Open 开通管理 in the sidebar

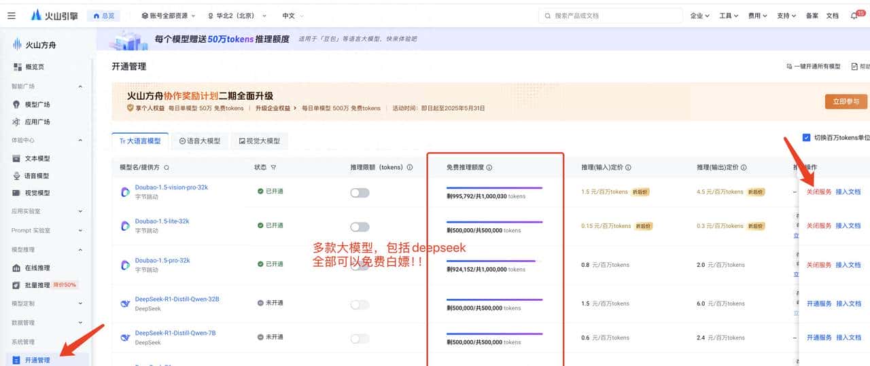[x=46, y=360]
